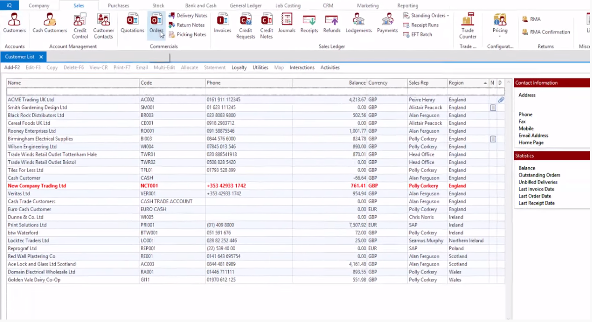The height and width of the screenshot is (322, 592).
Task: Click Add-F2 to add customer
Action: click(x=12, y=68)
